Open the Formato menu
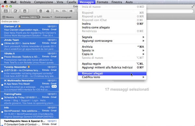195x126 pixels. (x=102, y=2)
